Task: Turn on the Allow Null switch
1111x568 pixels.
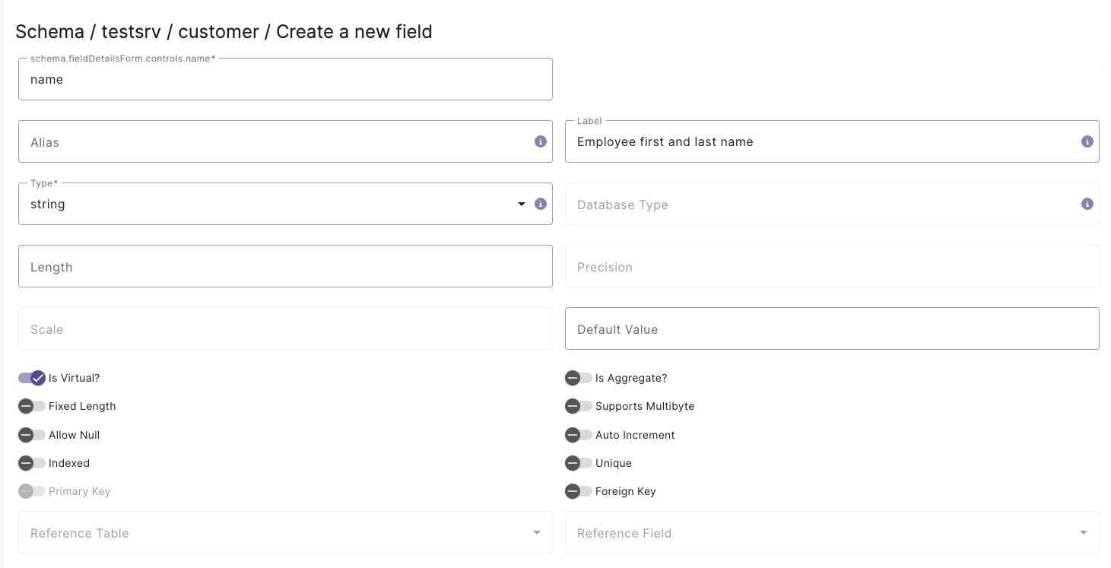Action: [32, 434]
